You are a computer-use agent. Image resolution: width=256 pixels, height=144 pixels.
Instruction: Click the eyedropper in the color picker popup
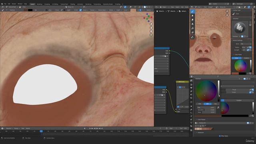tap(218, 108)
